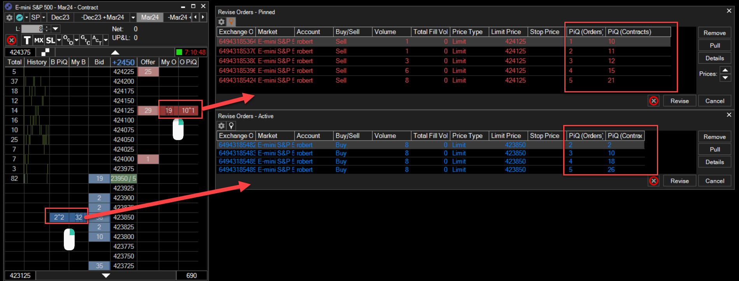Click Pull button in Pinned panel
The width and height of the screenshot is (739, 281).
[714, 45]
